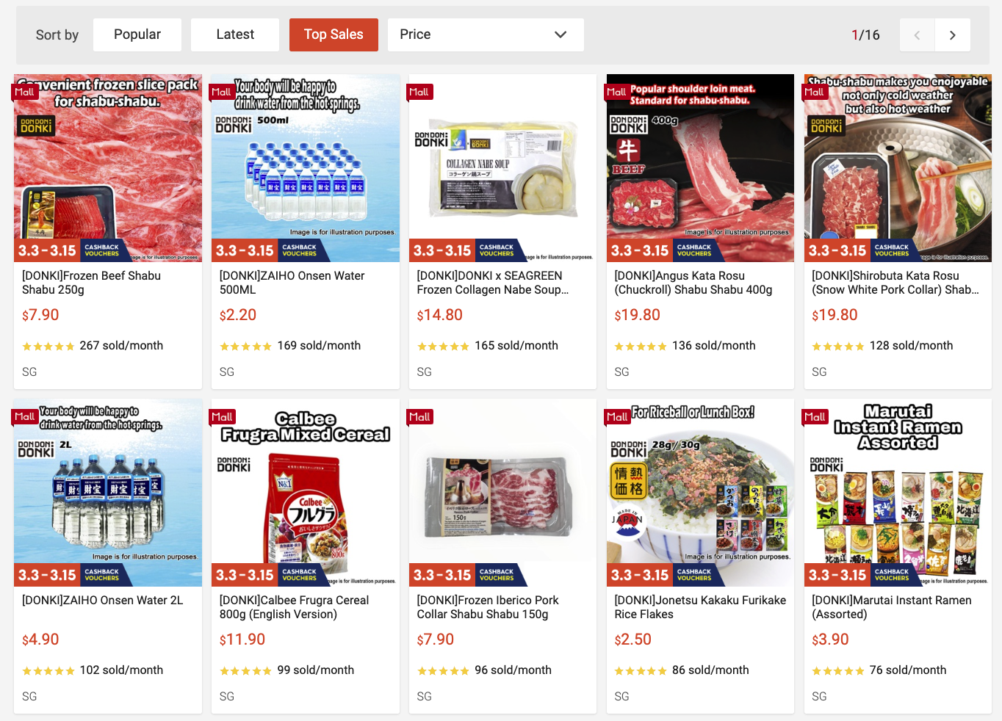
Task: Click the previous page arrow button
Action: [917, 35]
